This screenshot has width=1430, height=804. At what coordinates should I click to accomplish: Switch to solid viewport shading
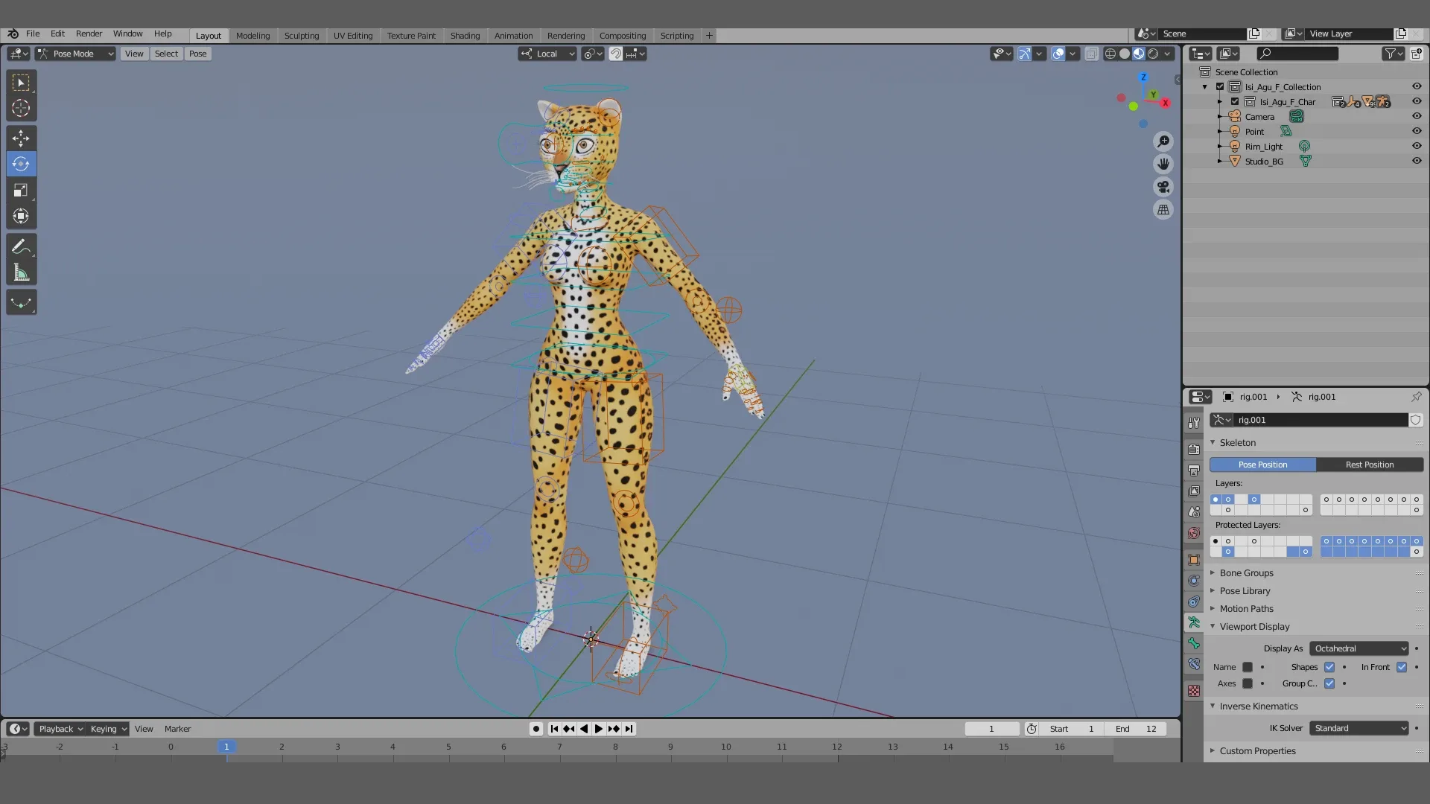(x=1125, y=54)
